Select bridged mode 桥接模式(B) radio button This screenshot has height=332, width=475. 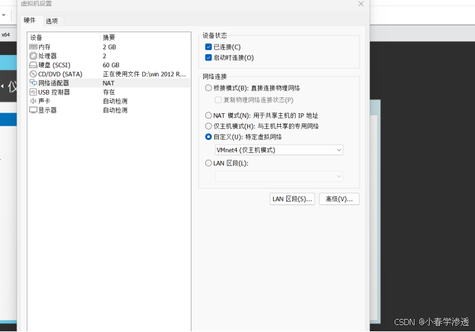[209, 88]
